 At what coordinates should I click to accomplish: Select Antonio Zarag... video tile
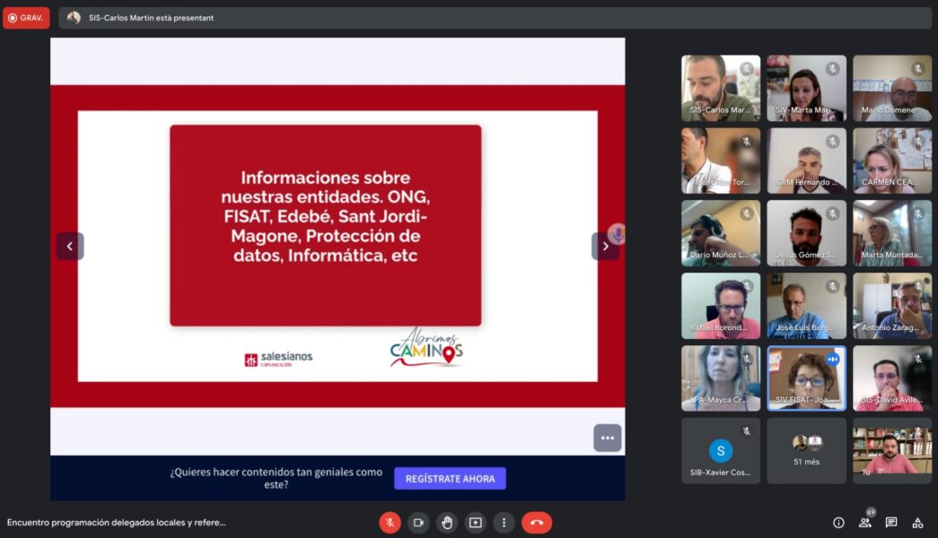[892, 306]
